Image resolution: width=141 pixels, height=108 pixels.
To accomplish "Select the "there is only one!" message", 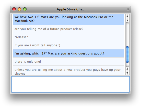I will click(x=68, y=62).
